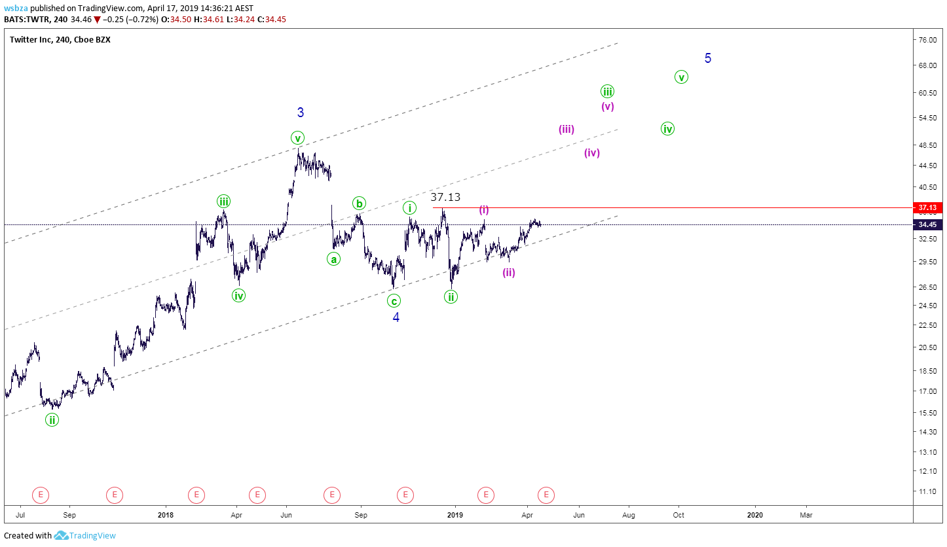Select green circled 'iii' above magenta (v)

pyautogui.click(x=607, y=92)
